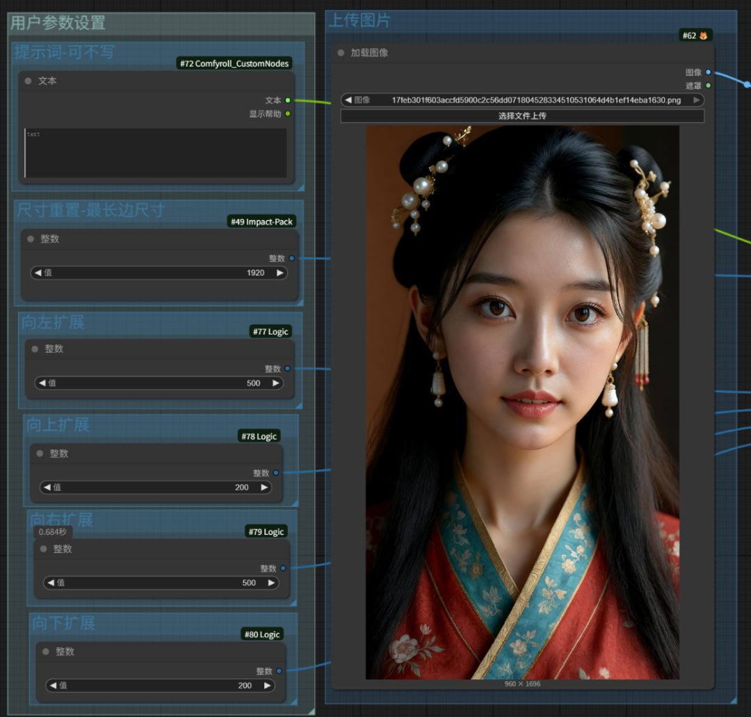This screenshot has width=751, height=717.
Task: Click the 整数 output port of node #78
Action: (276, 473)
